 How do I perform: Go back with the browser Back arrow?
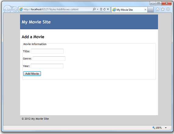coord(7,9)
